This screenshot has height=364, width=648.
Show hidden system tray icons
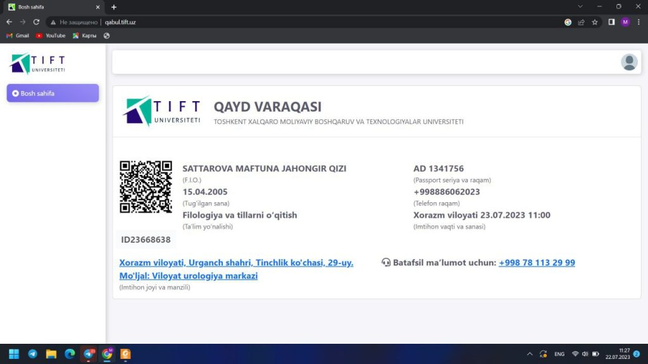click(x=530, y=354)
